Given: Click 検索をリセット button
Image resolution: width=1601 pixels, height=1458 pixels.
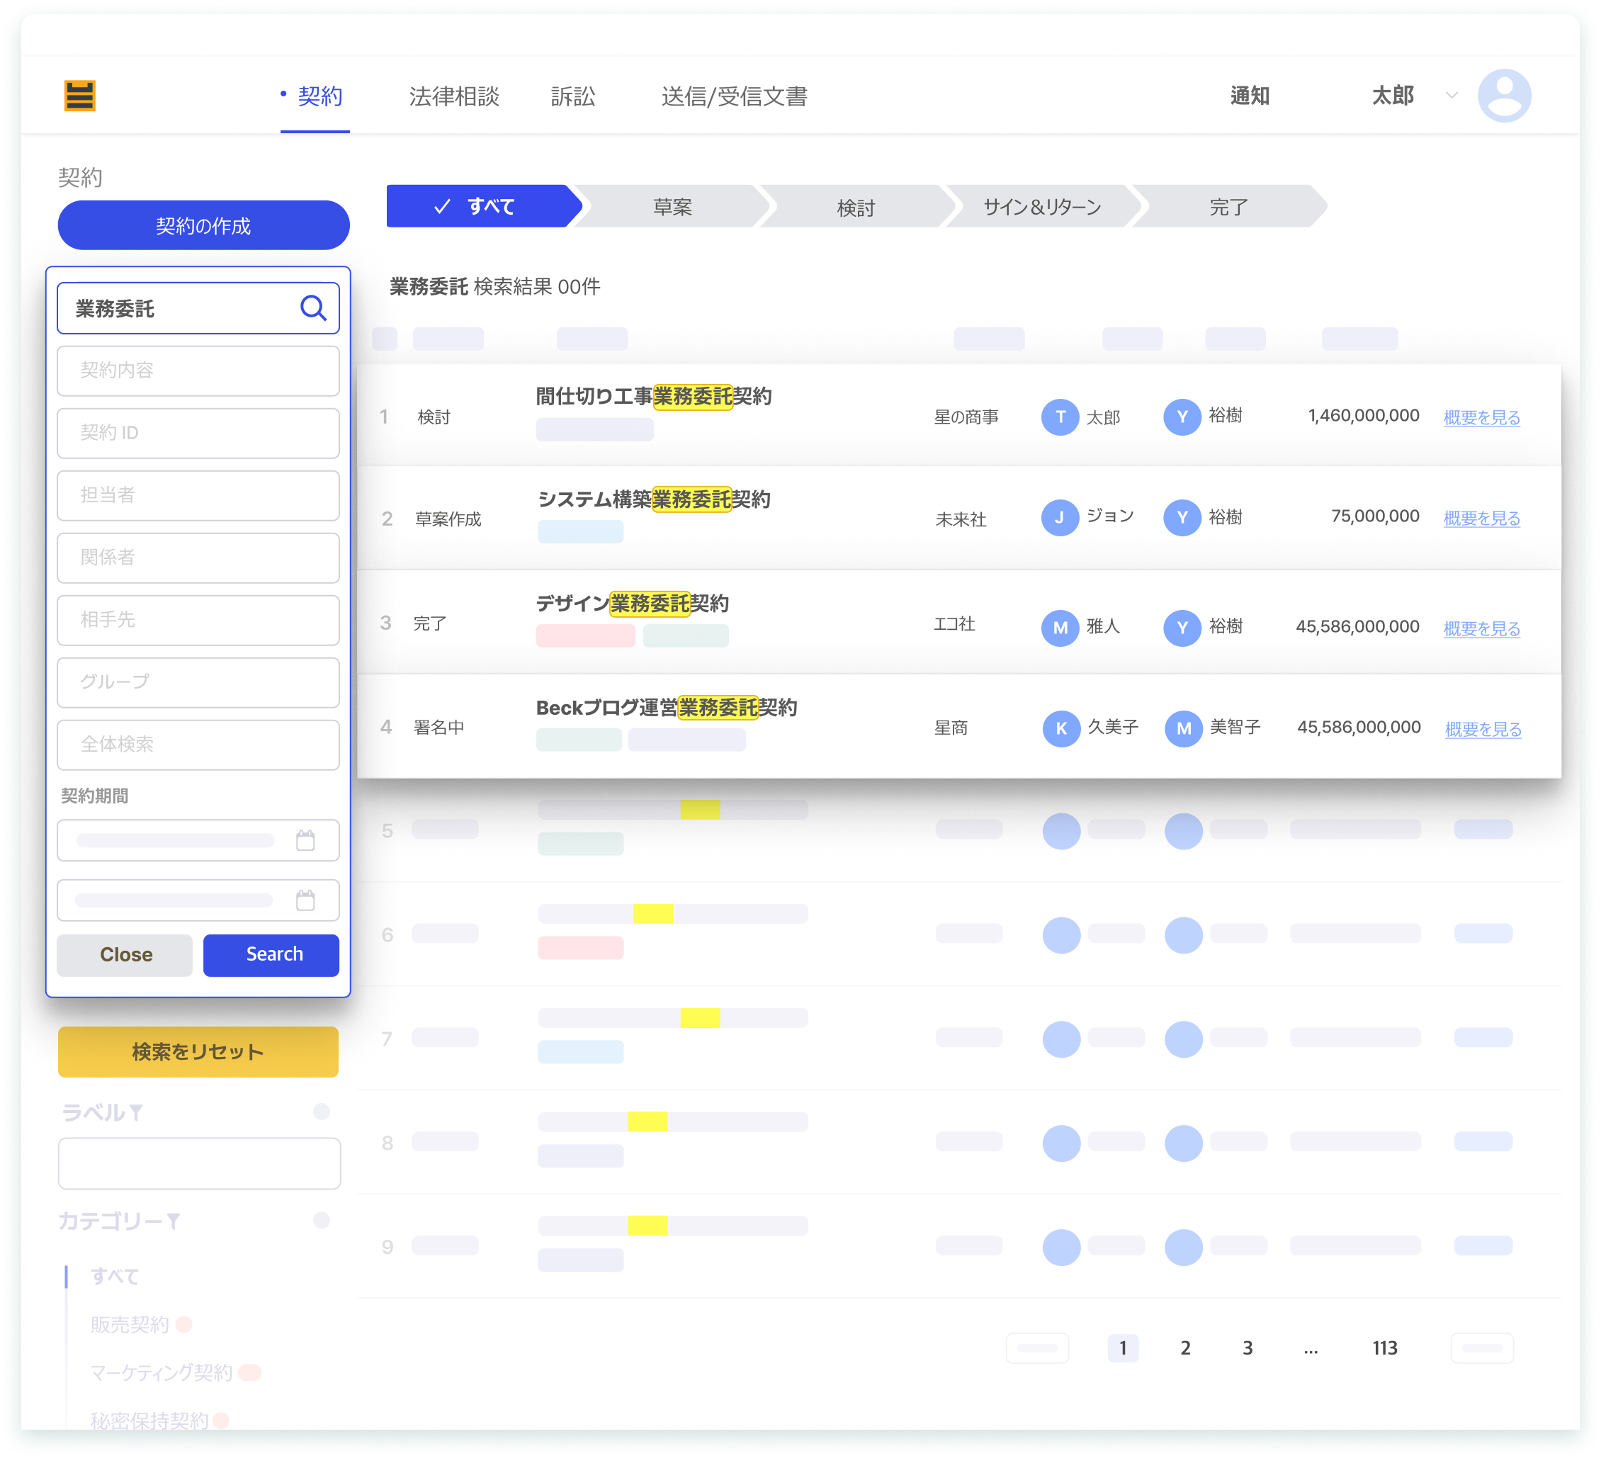Looking at the screenshot, I should pos(198,1051).
